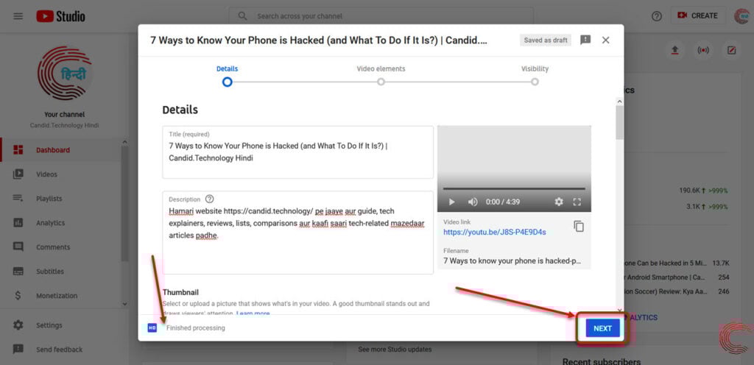Click the Finished processing status text
The height and width of the screenshot is (365, 754).
pyautogui.click(x=196, y=328)
